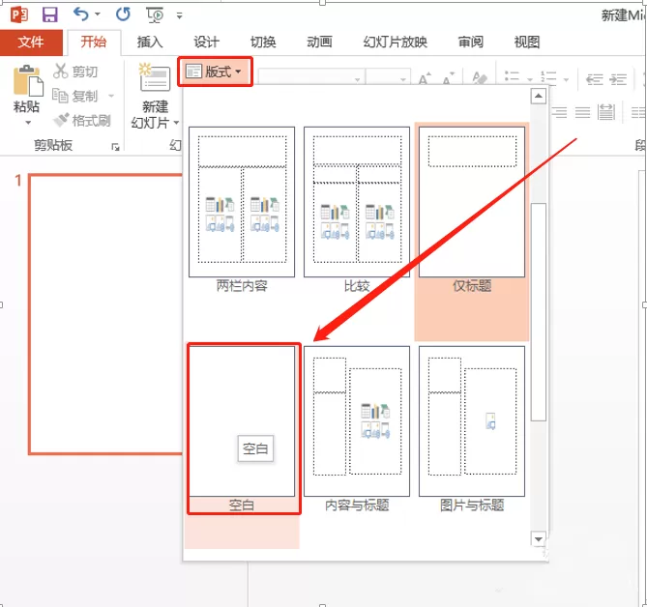
Task: Select slide 1 thumbnail in panel
Action: 105,314
